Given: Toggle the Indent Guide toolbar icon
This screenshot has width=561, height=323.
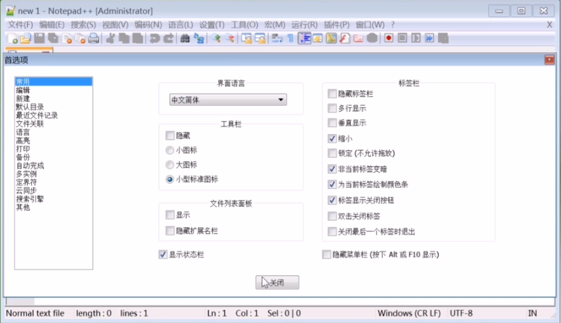Looking at the screenshot, I should 305,38.
